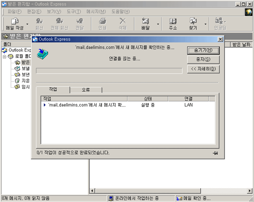Click the 중지(S) stop button

[203, 60]
